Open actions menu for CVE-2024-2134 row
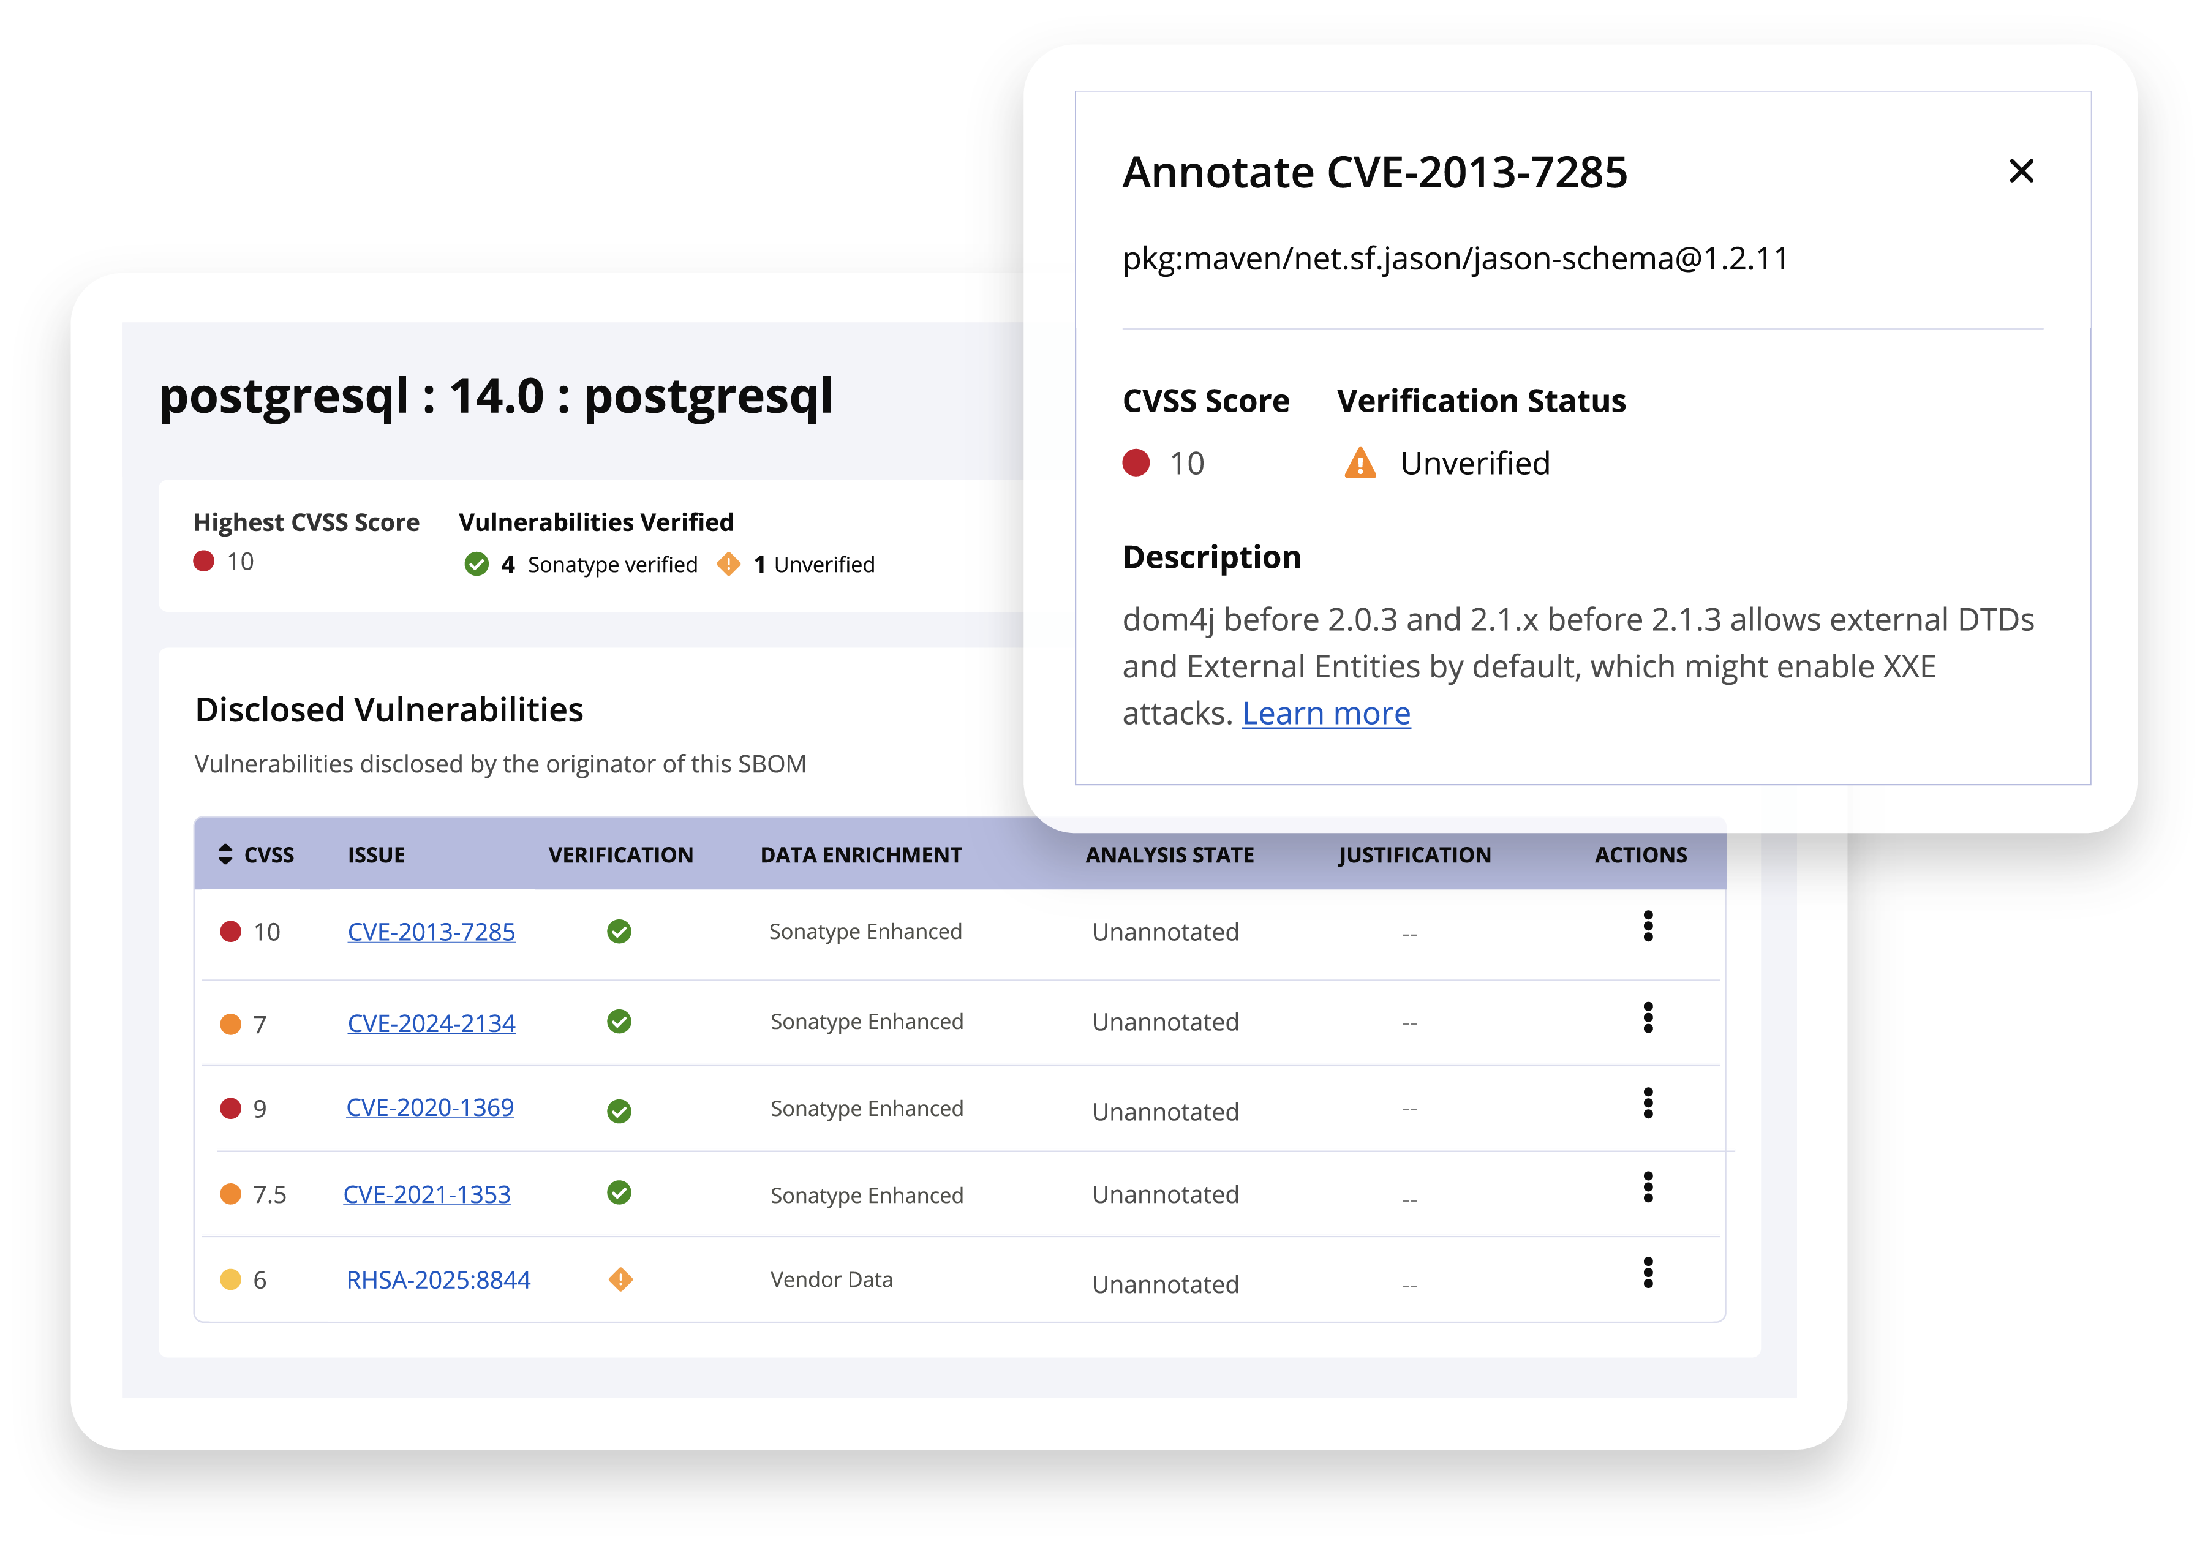This screenshot has height=1552, width=2208. point(1648,1017)
